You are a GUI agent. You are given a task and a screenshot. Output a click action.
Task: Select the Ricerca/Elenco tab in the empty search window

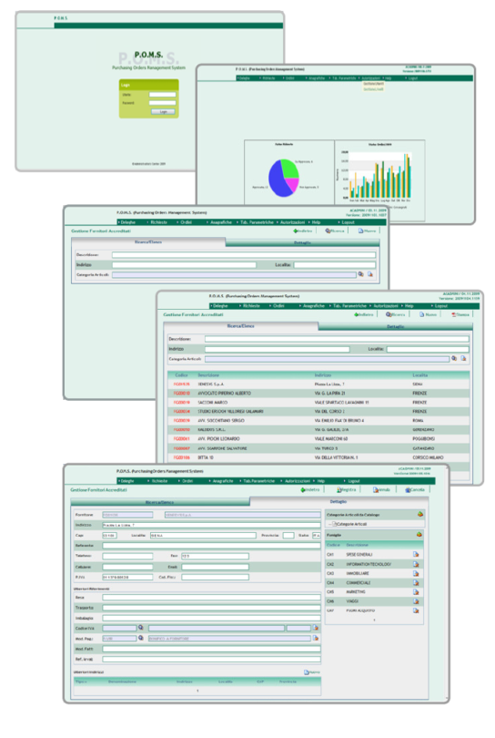pyautogui.click(x=148, y=242)
